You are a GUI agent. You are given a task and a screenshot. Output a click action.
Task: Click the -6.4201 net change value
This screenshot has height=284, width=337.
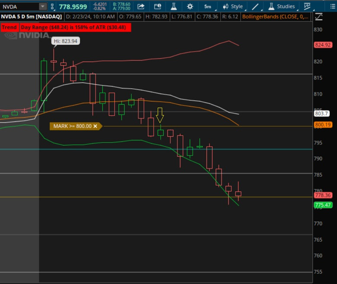pyautogui.click(x=100, y=4)
